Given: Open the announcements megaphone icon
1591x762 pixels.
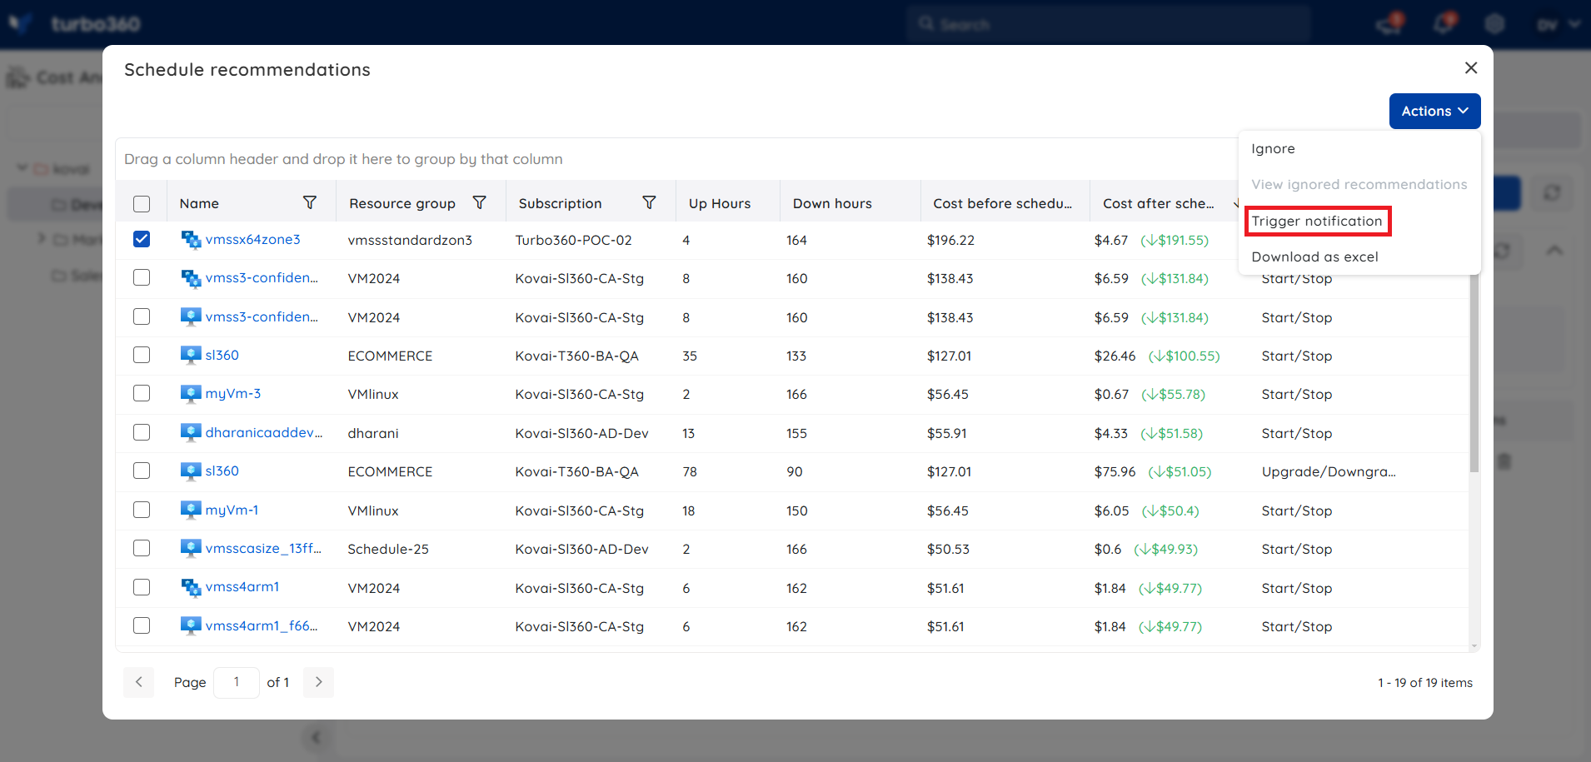Looking at the screenshot, I should point(1389,23).
